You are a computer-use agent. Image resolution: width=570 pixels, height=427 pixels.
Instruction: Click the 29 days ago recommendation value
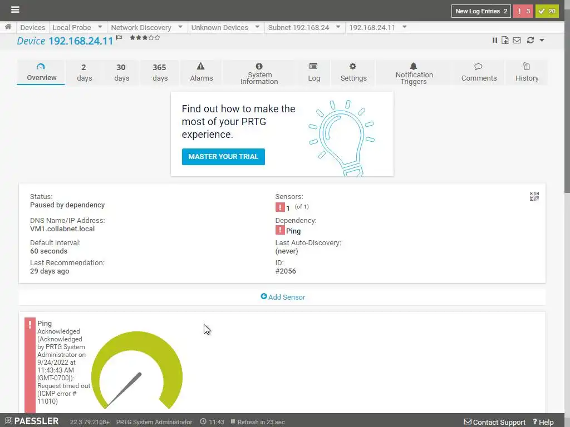pyautogui.click(x=50, y=271)
